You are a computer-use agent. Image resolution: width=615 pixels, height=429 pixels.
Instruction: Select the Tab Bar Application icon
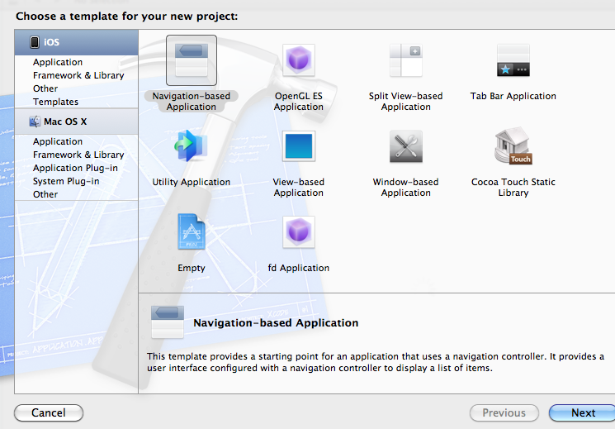tap(513, 60)
